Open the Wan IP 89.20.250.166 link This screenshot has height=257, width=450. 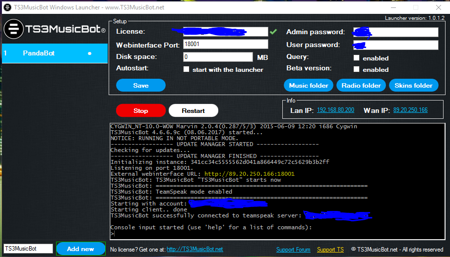(x=410, y=110)
